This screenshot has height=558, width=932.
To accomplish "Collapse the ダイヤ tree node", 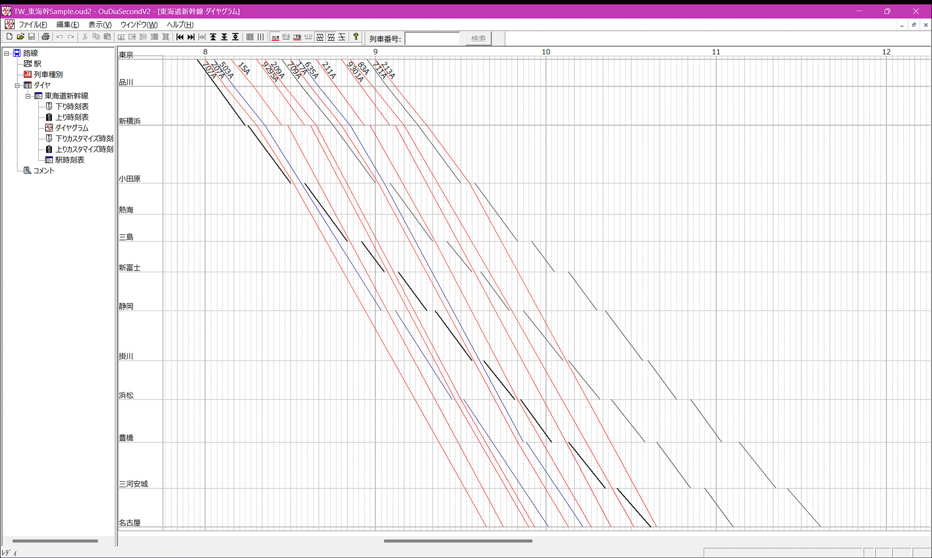I will click(x=17, y=85).
